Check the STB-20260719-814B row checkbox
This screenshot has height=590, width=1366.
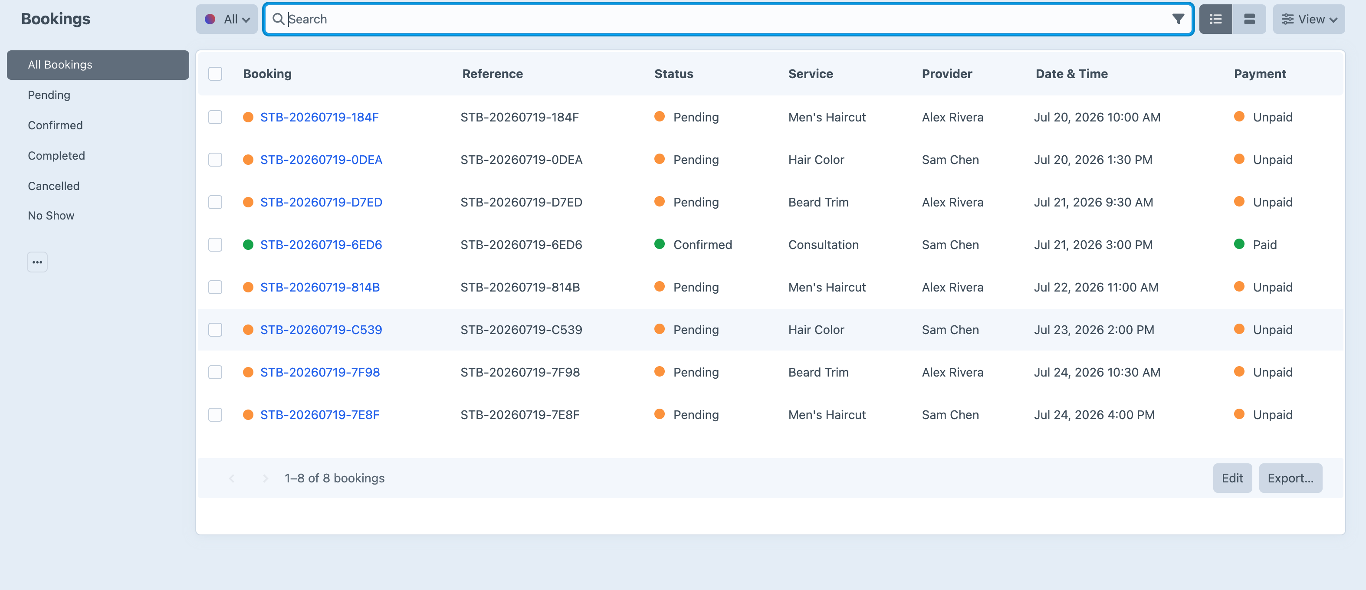click(215, 287)
